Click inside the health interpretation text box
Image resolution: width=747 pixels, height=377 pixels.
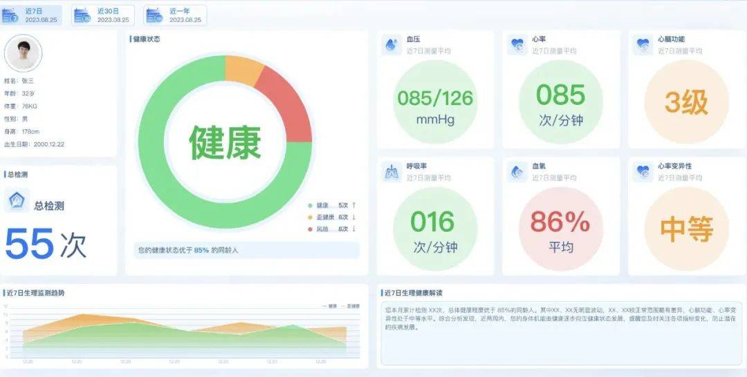[561, 333]
